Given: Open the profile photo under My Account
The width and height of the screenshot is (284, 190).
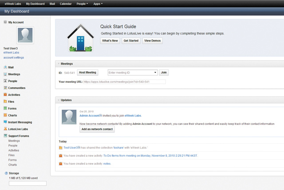Looking at the screenshot, I should coord(25,35).
